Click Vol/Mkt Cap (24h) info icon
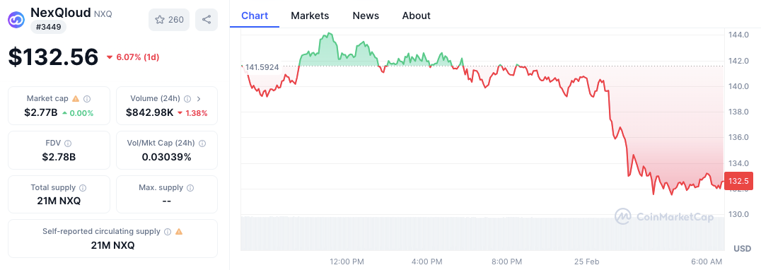Viewport: 761px width, 270px height. [x=202, y=143]
